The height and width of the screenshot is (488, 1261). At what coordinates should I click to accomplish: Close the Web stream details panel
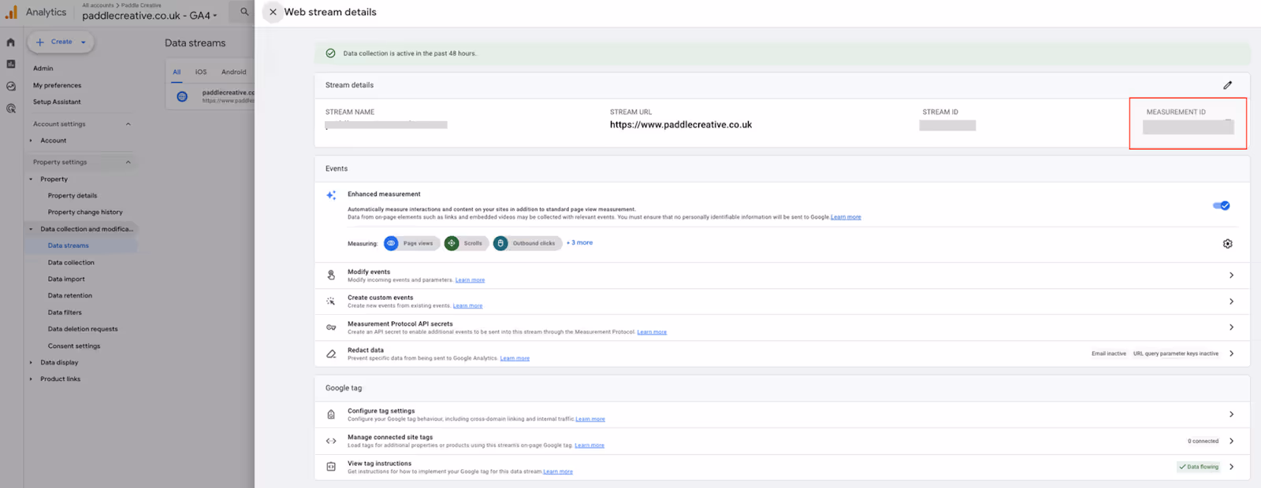[273, 12]
